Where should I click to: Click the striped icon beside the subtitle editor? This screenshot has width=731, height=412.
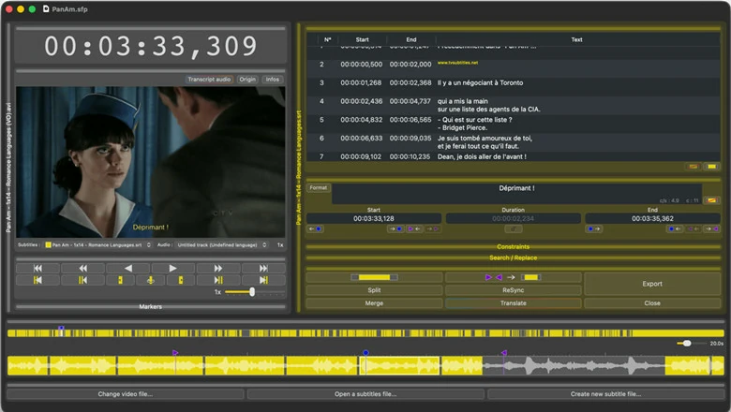(711, 200)
